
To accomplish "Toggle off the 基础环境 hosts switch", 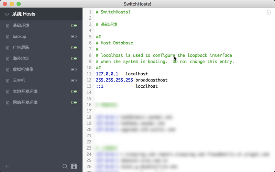I will 74,25.
